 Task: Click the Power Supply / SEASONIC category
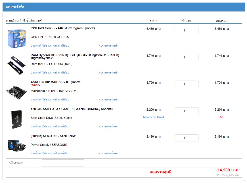[x=49, y=145]
